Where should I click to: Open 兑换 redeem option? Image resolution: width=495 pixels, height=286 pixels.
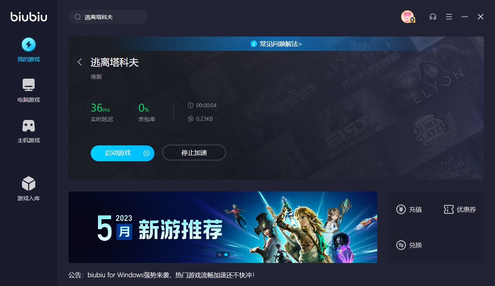pos(415,245)
